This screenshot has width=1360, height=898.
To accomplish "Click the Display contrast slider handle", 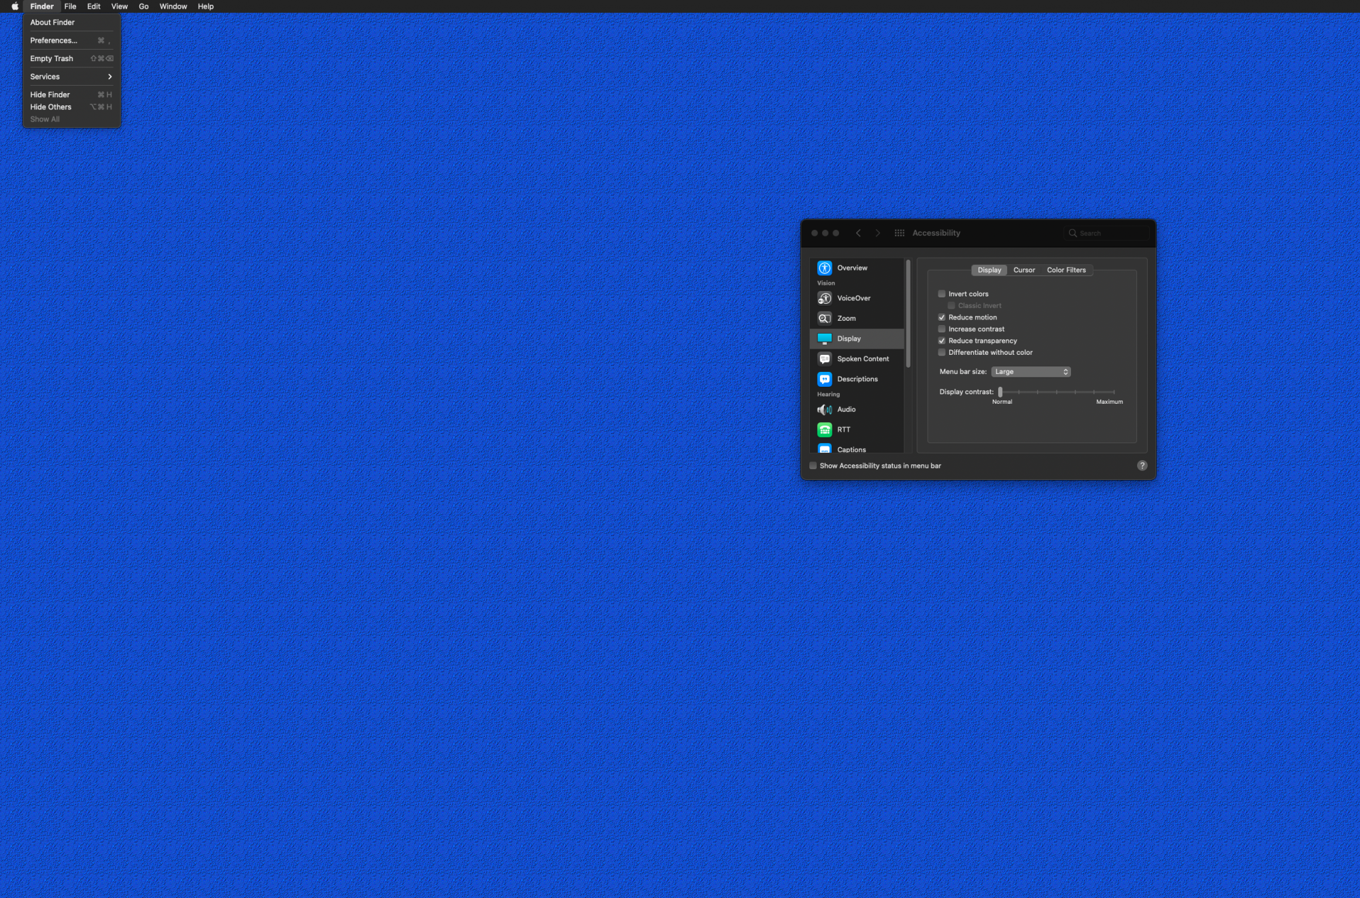I will click(x=1000, y=392).
